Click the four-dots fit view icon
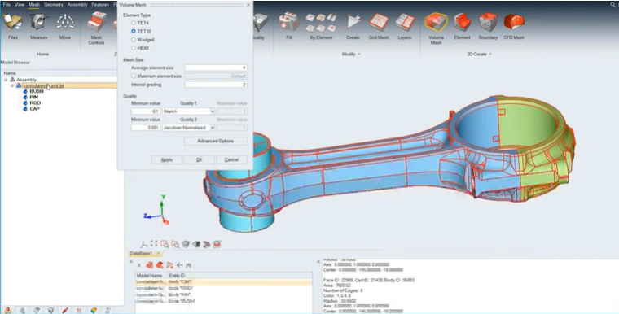This screenshot has width=619, height=314. click(154, 244)
